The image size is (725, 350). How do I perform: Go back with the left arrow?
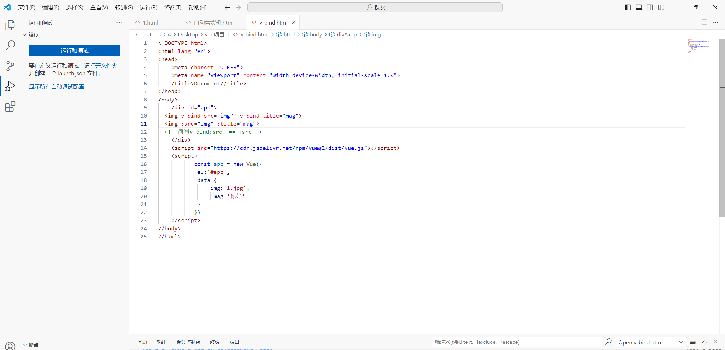coord(227,7)
